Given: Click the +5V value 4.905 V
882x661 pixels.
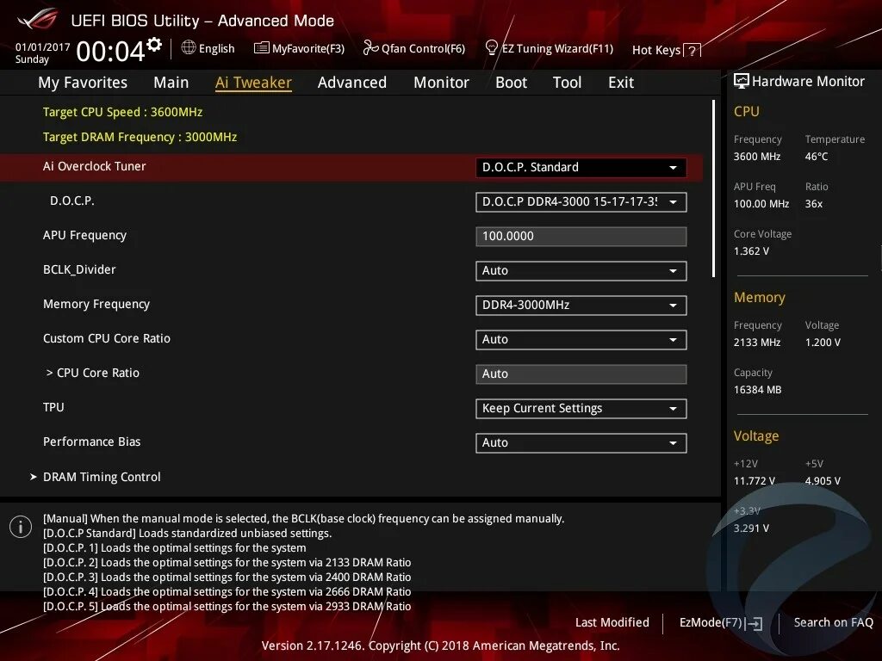Looking at the screenshot, I should [x=823, y=481].
